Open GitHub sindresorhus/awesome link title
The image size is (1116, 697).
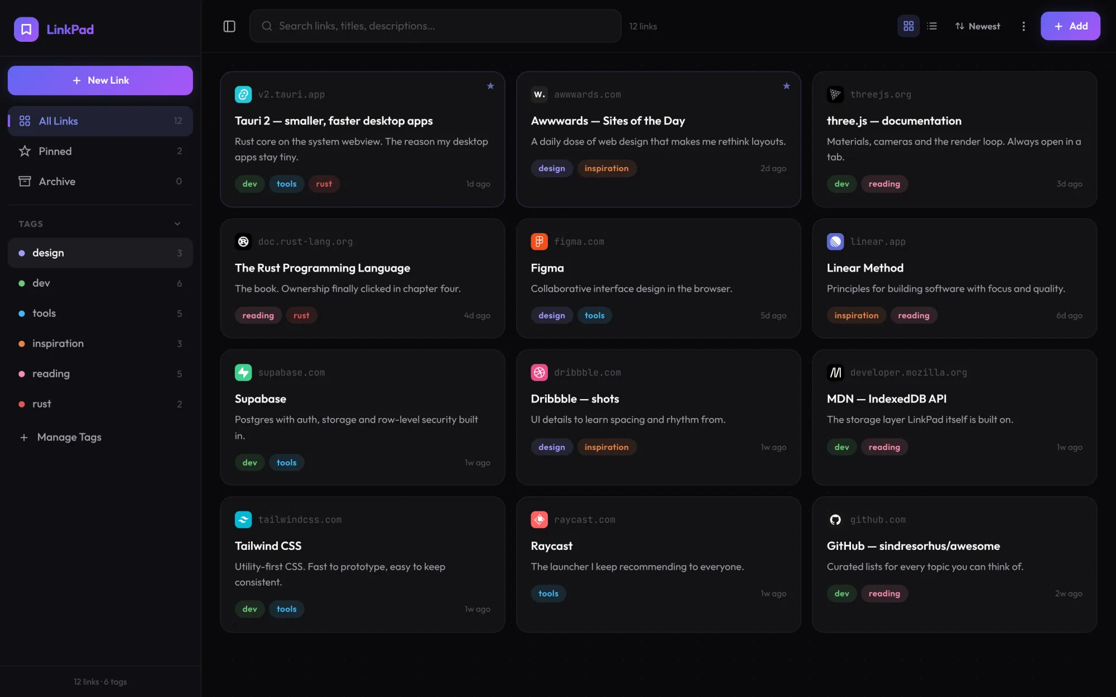(x=913, y=546)
